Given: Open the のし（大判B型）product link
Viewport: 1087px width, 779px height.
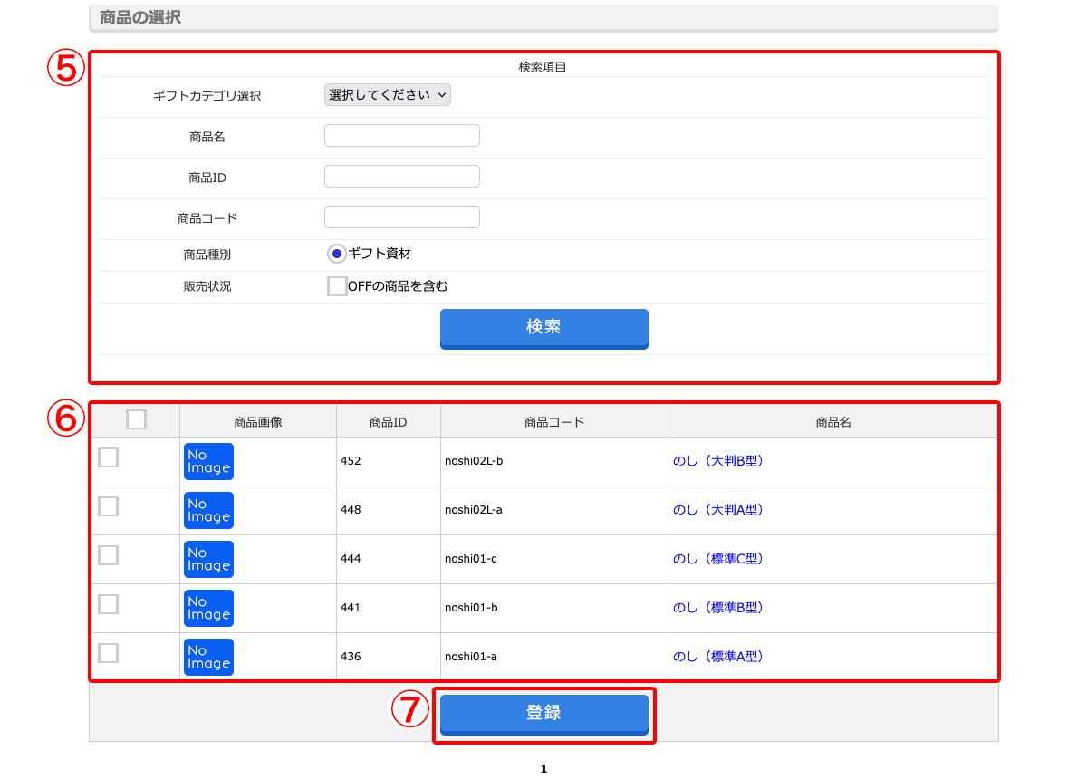Looking at the screenshot, I should tap(717, 461).
